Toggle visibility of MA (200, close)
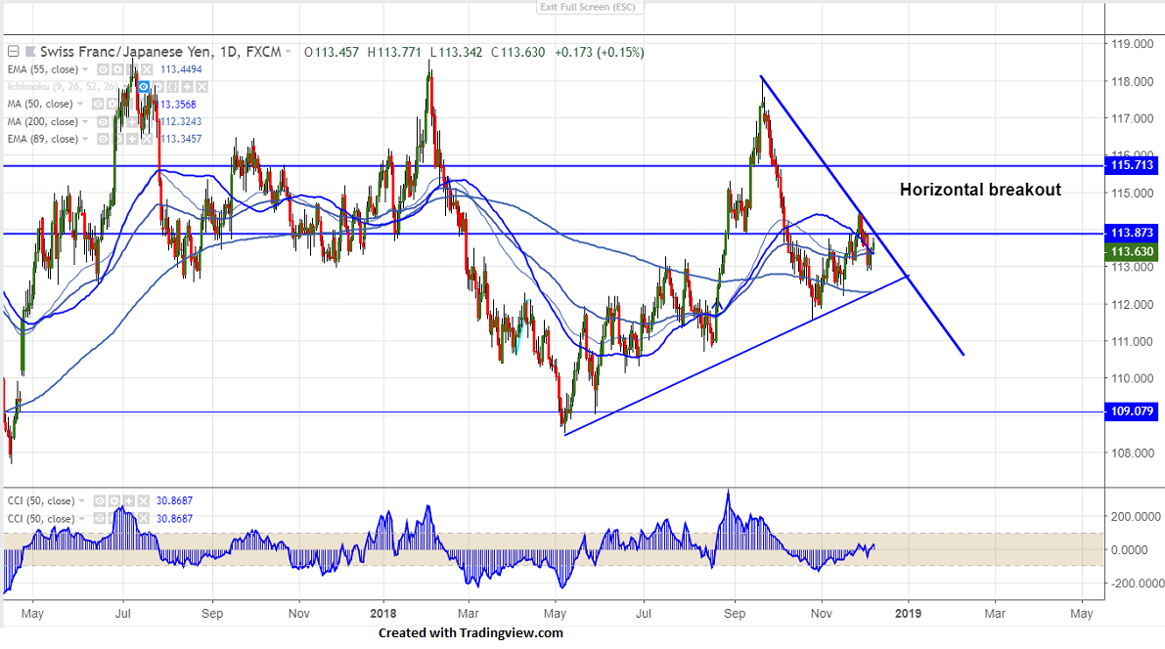Viewport: 1165px width, 649px height. [104, 122]
